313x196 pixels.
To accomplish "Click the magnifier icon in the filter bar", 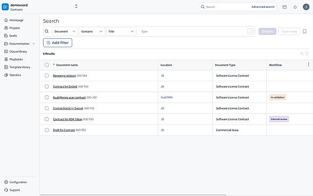I will 47,31.
